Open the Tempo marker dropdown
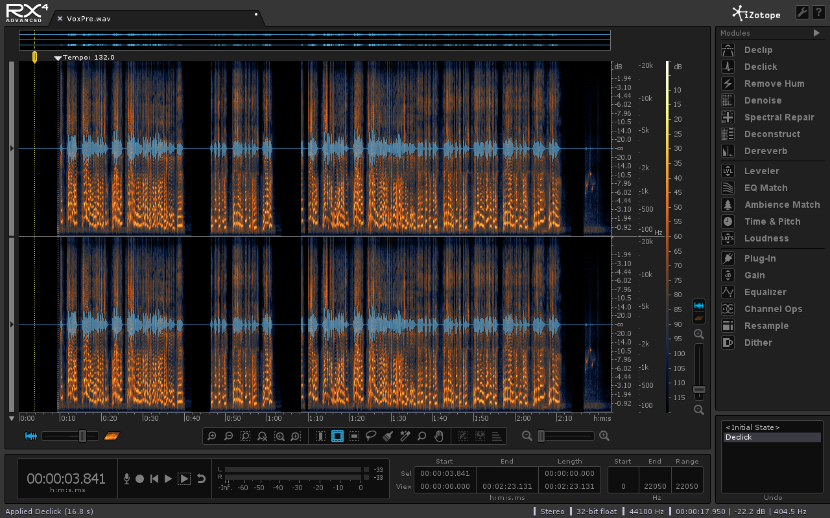830x518 pixels. pos(58,58)
